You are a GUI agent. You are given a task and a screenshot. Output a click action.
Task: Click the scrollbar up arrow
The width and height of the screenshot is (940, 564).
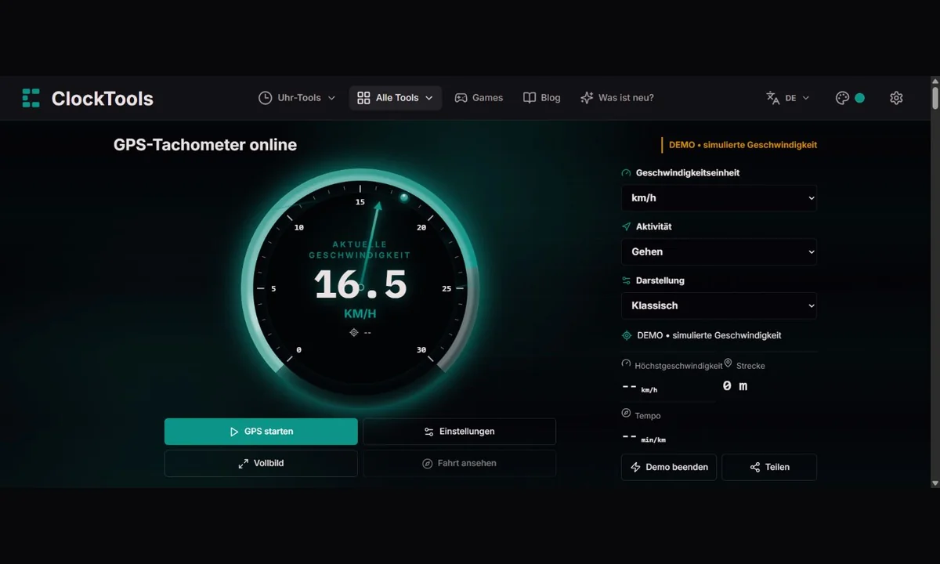point(935,81)
